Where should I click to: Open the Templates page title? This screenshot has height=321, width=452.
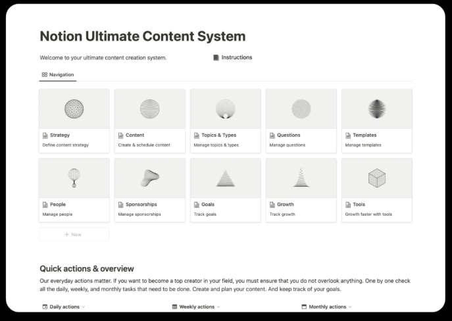[x=364, y=135]
